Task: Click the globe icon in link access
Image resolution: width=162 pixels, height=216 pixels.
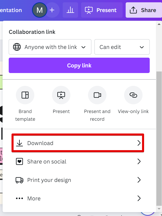Action: pyautogui.click(x=17, y=47)
